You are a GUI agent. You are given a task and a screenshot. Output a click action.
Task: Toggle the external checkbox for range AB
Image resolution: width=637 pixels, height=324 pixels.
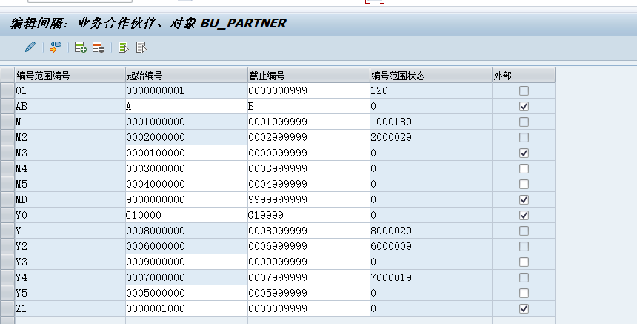click(524, 107)
